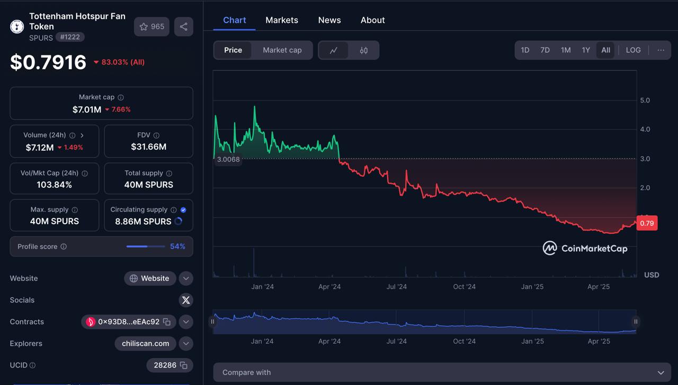The width and height of the screenshot is (678, 385).
Task: Show Market cap info tooltip icon
Action: click(x=121, y=97)
